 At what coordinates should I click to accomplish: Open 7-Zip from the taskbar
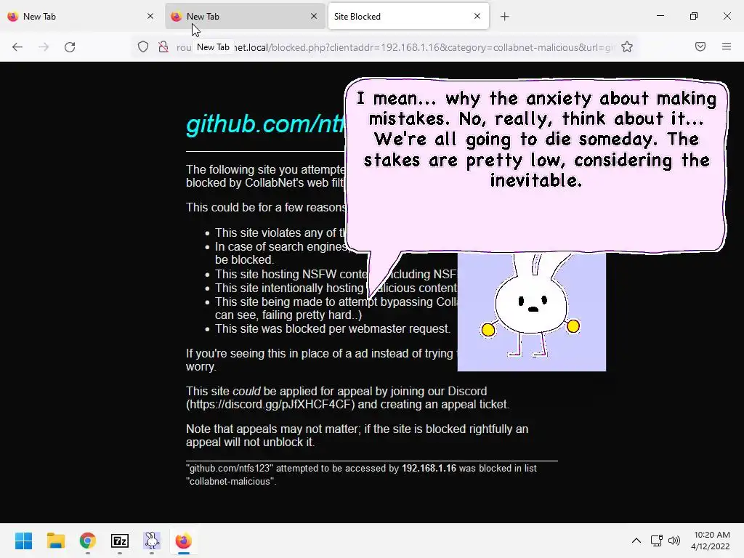point(120,541)
